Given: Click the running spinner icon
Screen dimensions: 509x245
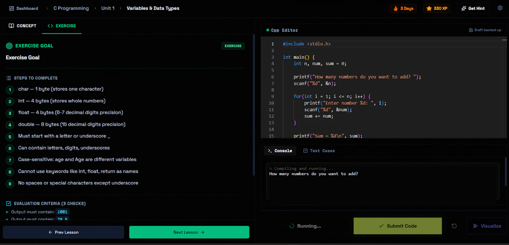Looking at the screenshot, I should point(292,226).
